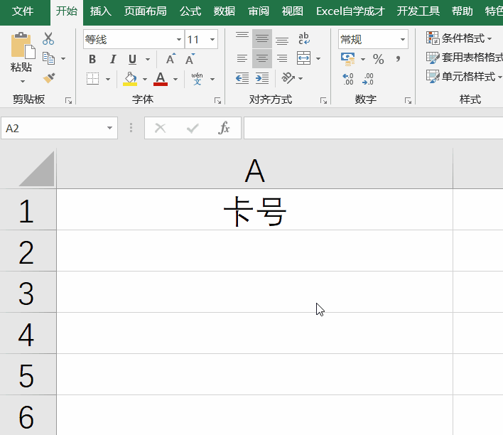Screen dimensions: 503x435
Task: Open the 开发工具 Developer tab
Action: (418, 11)
